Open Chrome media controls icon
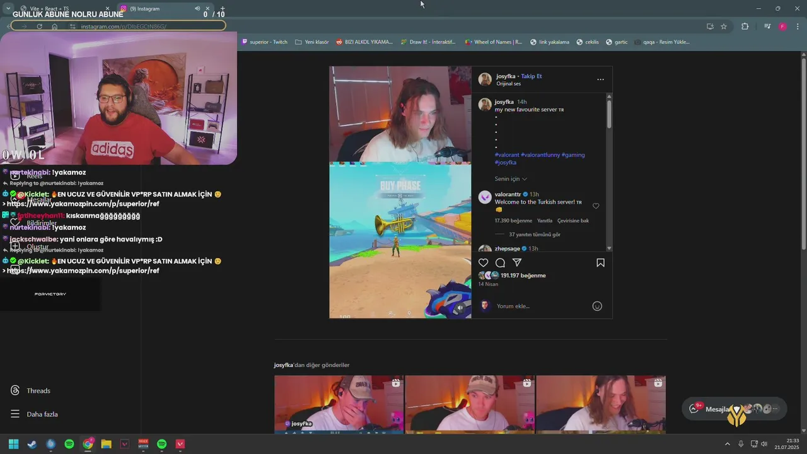Image resolution: width=807 pixels, height=454 pixels. (767, 26)
